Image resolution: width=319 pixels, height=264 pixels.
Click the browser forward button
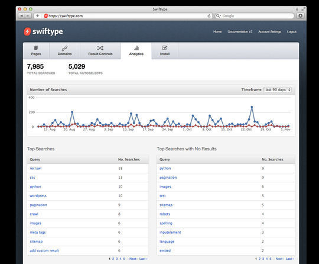(x=28, y=16)
